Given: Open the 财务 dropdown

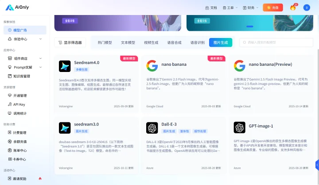Looking at the screenshot, I should click(x=251, y=8).
